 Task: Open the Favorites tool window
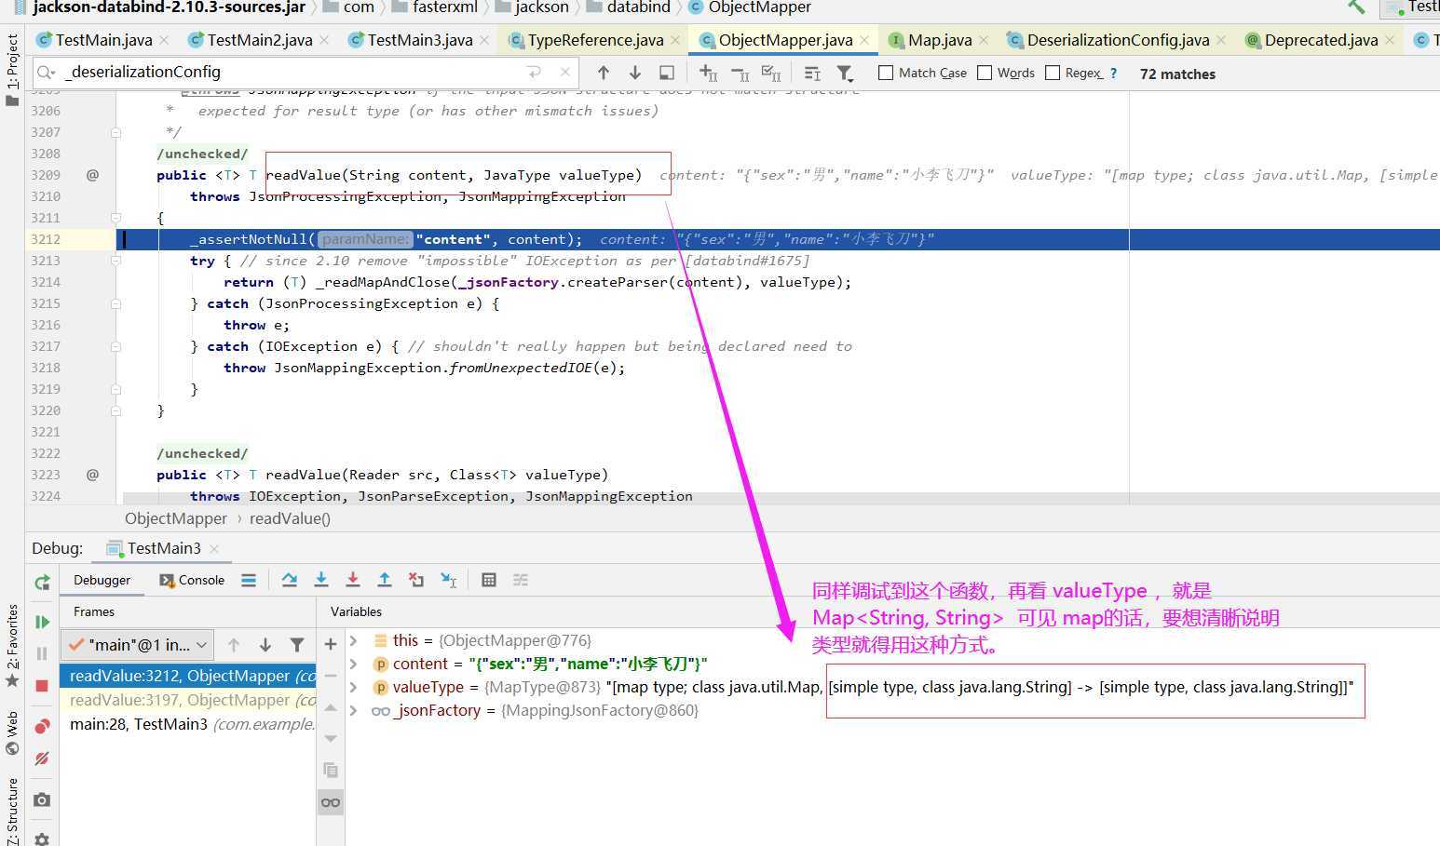coord(12,644)
